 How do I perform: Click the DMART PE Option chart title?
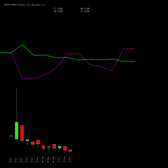point(25,5)
